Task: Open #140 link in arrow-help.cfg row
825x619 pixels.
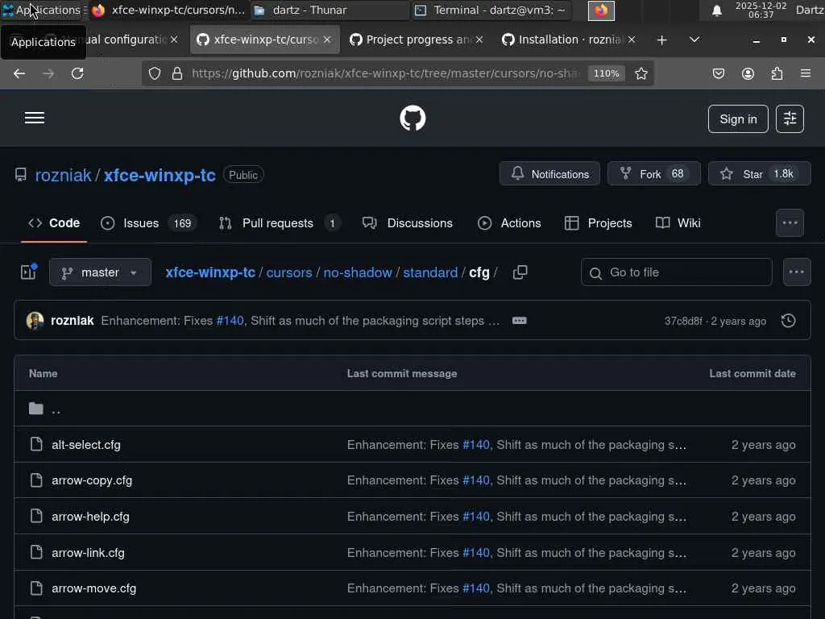Action: [475, 517]
